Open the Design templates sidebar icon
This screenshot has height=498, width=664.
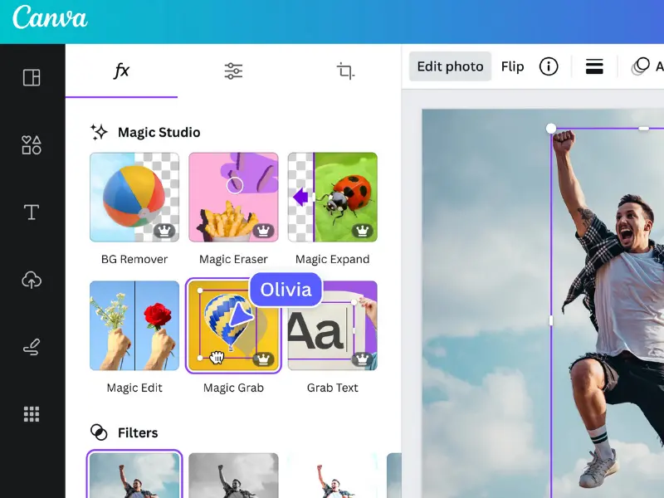click(x=32, y=78)
